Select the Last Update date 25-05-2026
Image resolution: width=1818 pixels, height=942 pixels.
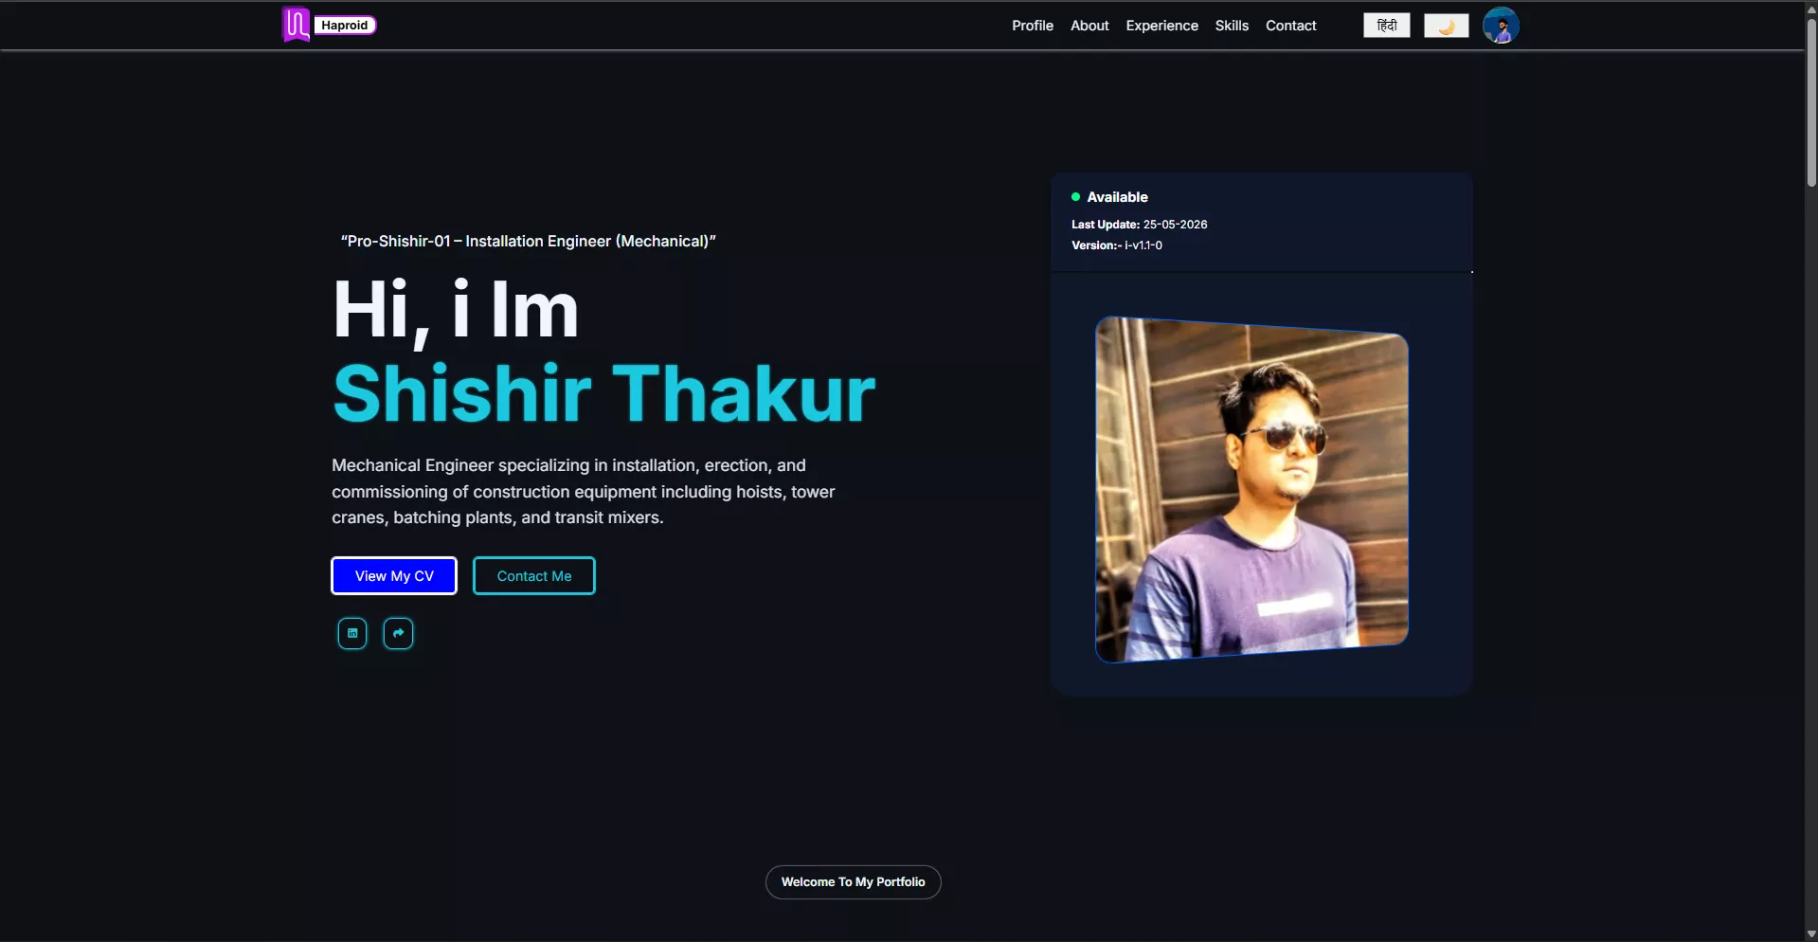(x=1175, y=225)
